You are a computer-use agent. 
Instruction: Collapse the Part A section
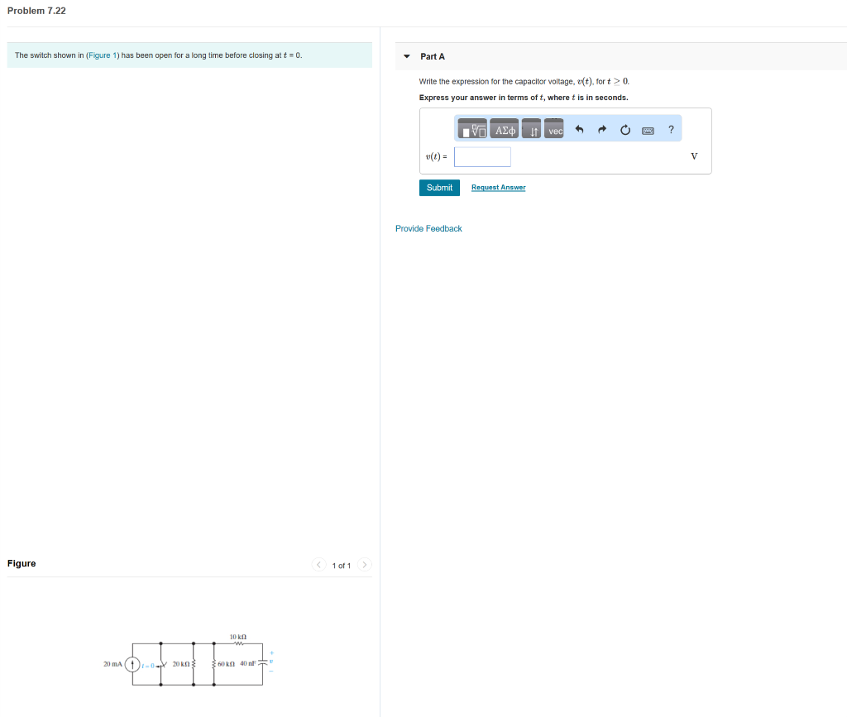[x=407, y=56]
